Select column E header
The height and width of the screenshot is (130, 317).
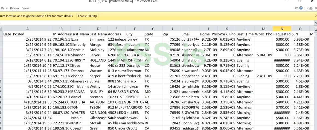pos(117,29)
